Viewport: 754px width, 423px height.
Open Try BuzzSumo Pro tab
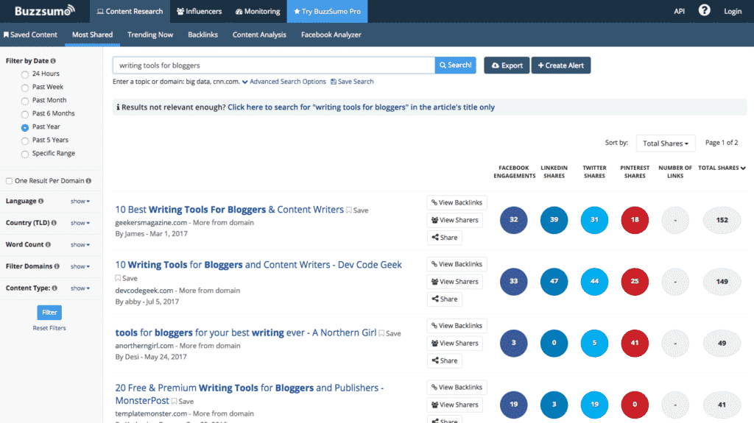327,11
